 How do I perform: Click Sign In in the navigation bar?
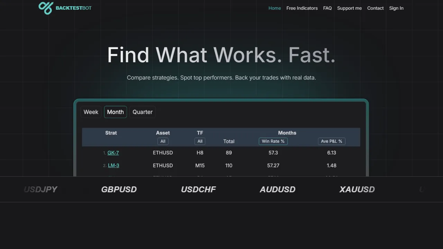(x=396, y=8)
